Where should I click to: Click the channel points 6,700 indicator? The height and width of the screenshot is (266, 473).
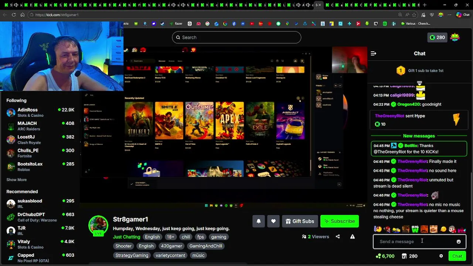click(x=385, y=256)
